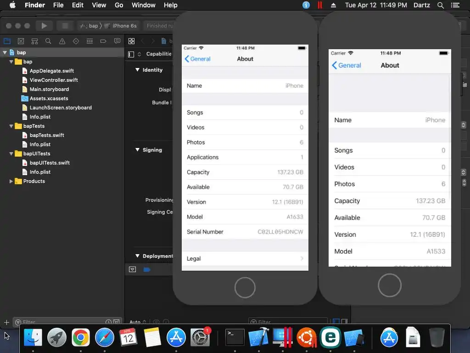
Task: Tap Legal row in left simulator
Action: (245, 259)
